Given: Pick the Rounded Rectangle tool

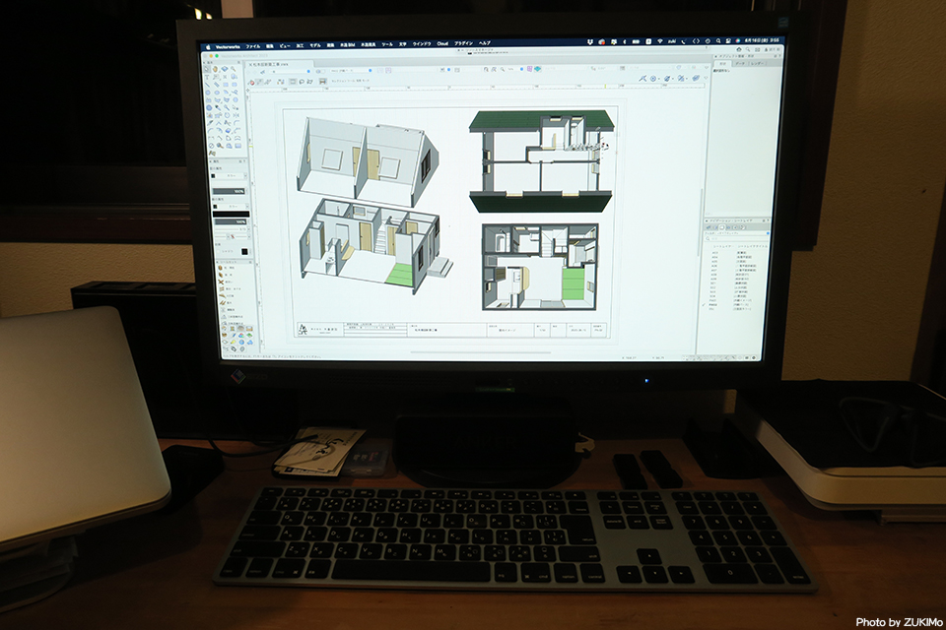Looking at the screenshot, I should tap(234, 86).
